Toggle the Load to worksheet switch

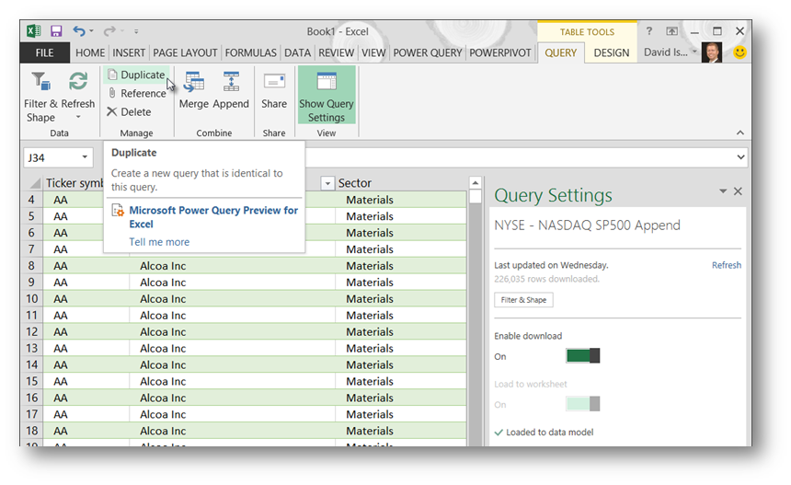(x=582, y=404)
